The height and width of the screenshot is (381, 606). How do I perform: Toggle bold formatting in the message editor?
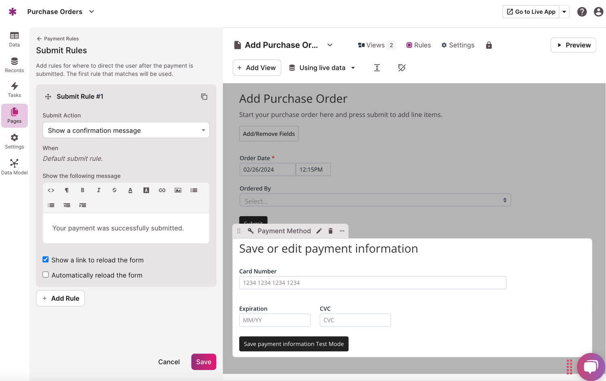[x=82, y=190]
